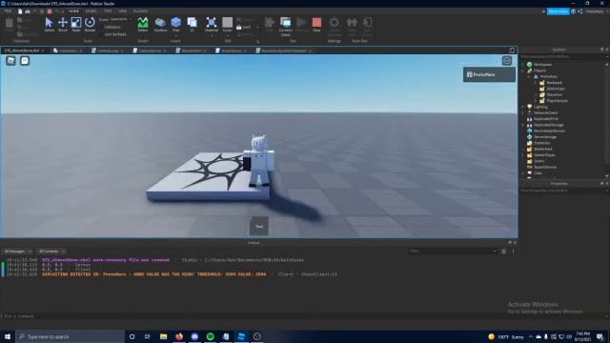Open the UI insert tool
This screenshot has height=343, width=610.
click(193, 25)
